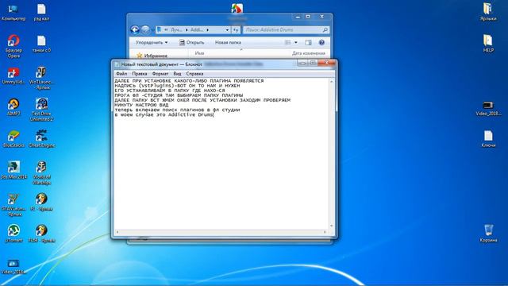Click the path chevron after Addi... in Explorer

point(208,30)
